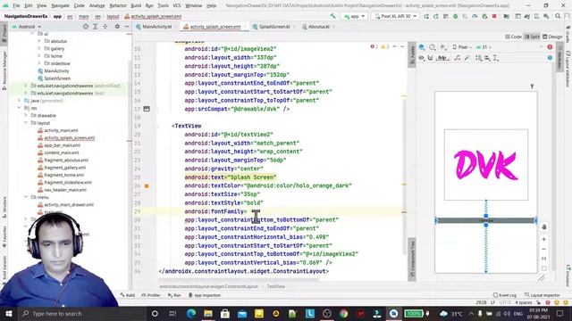This screenshot has width=572, height=321.
Task: Open fragment_gallery.xml in the project tree
Action: [x=65, y=168]
